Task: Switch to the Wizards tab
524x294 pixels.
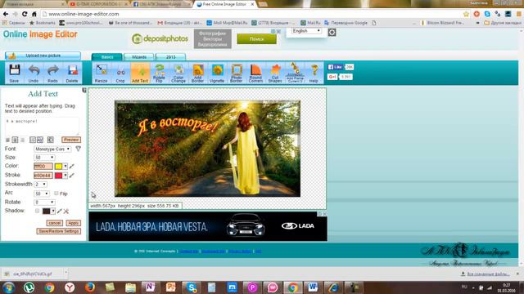Action: click(x=138, y=57)
